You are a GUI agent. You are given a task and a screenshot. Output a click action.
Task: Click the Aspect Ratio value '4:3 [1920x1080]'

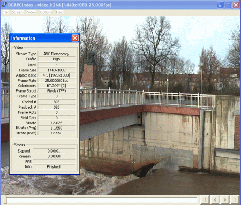(56, 75)
